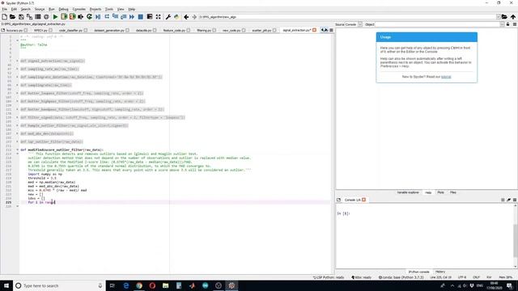Go back to previous cursor position

click(x=186, y=17)
